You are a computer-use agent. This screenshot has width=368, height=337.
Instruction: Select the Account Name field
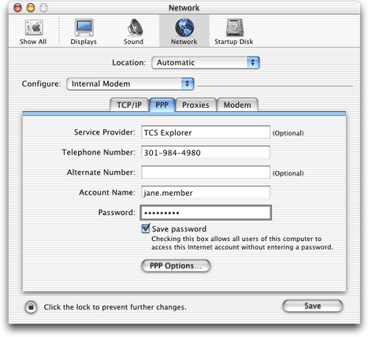pyautogui.click(x=206, y=192)
